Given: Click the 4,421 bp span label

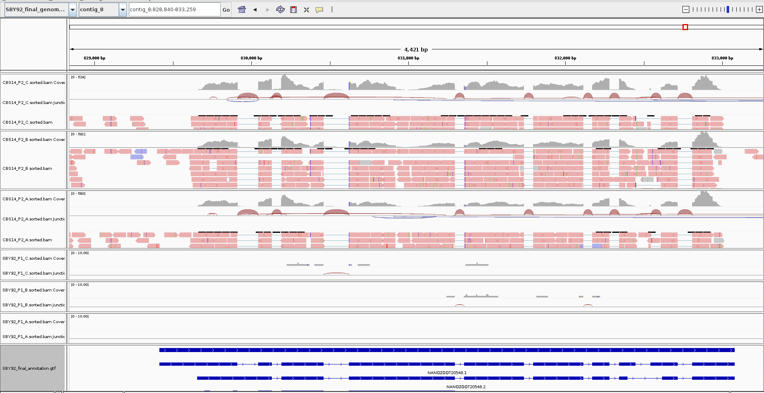Looking at the screenshot, I should [416, 50].
